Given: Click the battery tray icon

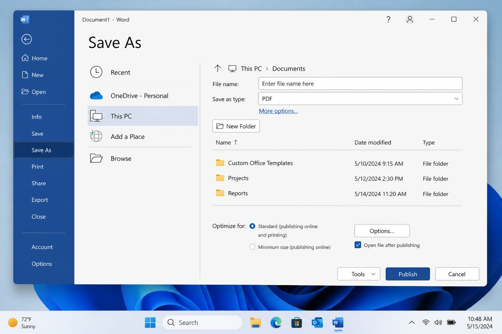Looking at the screenshot, I should point(451,323).
